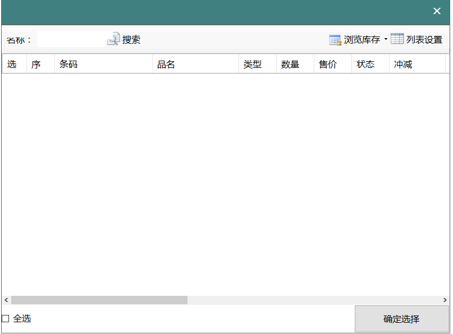Click the 类型 column header
The height and width of the screenshot is (334, 453).
tap(254, 64)
